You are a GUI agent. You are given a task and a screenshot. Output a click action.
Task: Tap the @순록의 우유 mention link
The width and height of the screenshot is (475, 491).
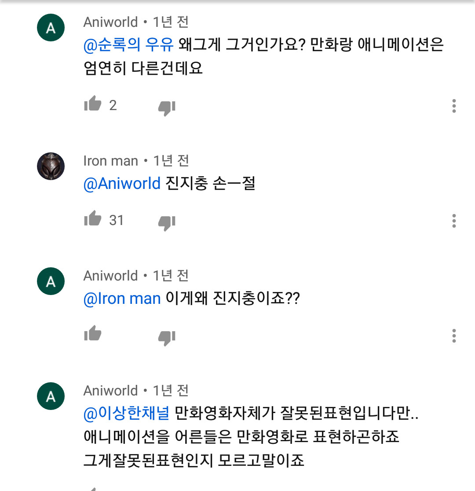pyautogui.click(x=128, y=45)
